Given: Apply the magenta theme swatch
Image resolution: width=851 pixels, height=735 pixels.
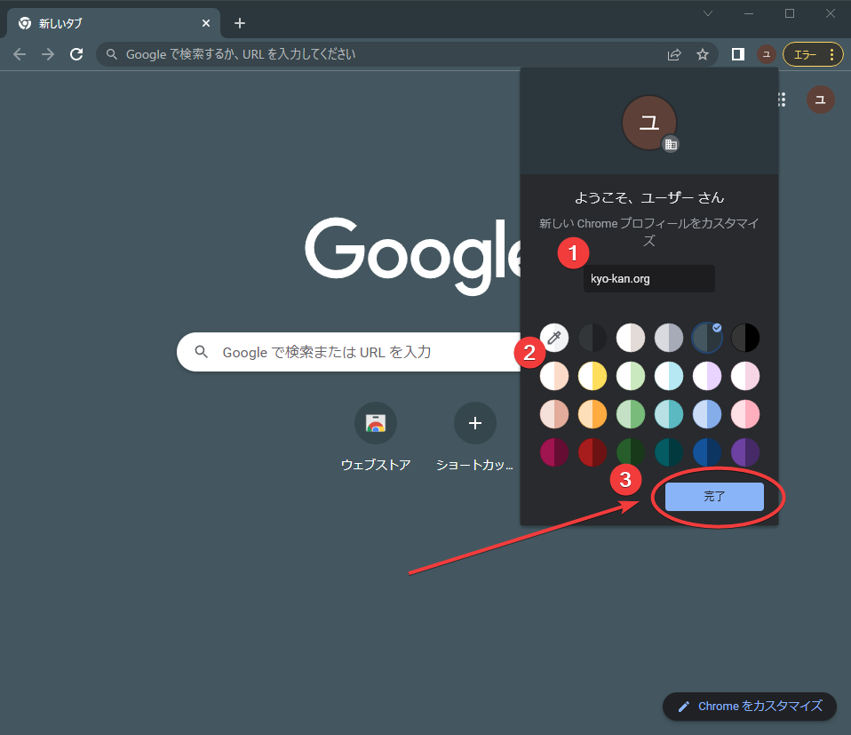Looking at the screenshot, I should [554, 452].
